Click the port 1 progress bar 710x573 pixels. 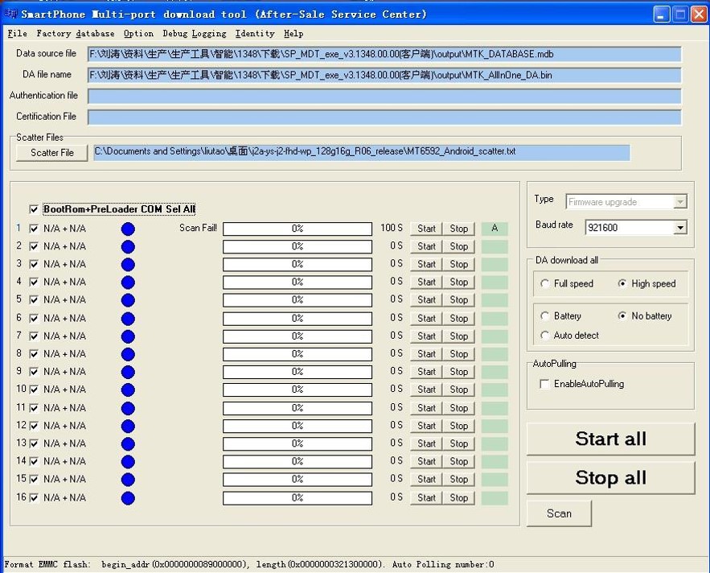point(298,229)
